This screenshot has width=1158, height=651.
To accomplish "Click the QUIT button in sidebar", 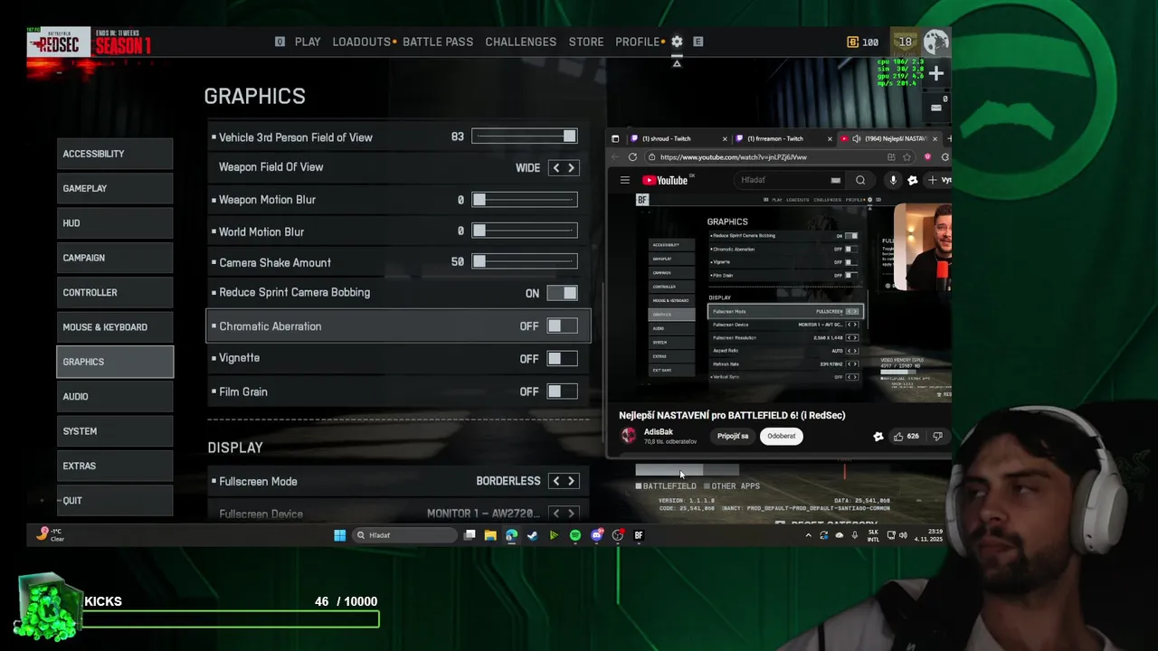I will click(x=115, y=501).
